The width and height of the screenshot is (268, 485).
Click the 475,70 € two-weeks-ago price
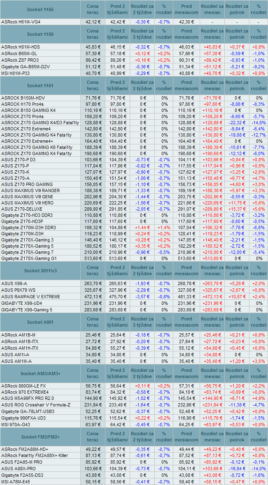pos(117,296)
